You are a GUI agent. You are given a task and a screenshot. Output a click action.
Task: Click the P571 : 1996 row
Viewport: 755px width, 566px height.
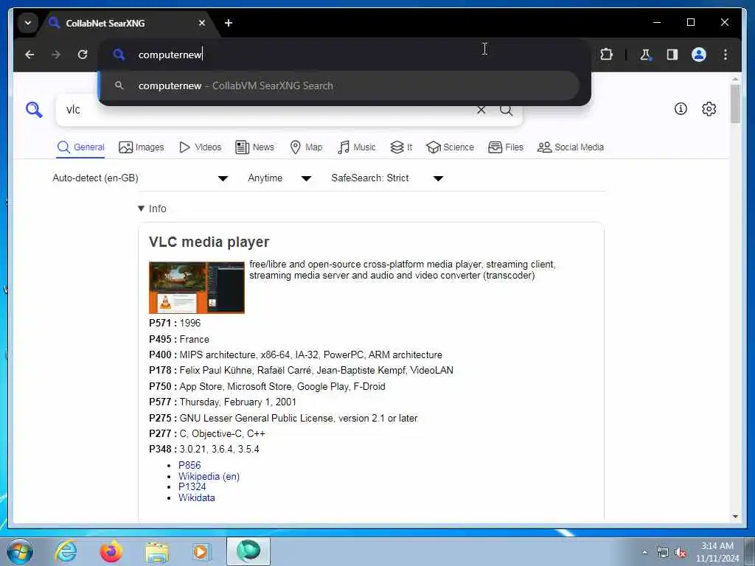(175, 323)
